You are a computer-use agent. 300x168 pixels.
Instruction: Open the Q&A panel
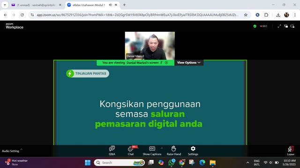[112, 151]
